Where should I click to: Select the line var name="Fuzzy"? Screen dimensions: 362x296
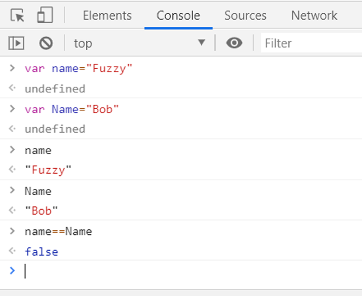pyautogui.click(x=78, y=68)
